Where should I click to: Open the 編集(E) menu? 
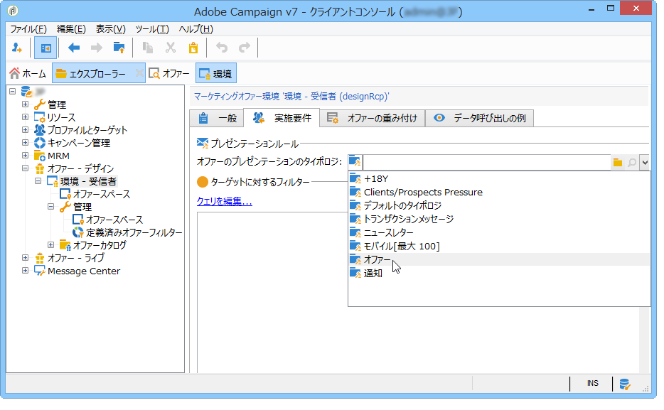tap(71, 28)
